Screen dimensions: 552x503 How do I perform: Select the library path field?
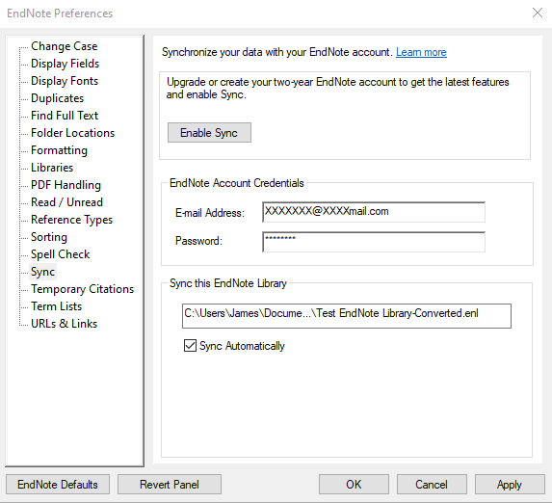(347, 316)
